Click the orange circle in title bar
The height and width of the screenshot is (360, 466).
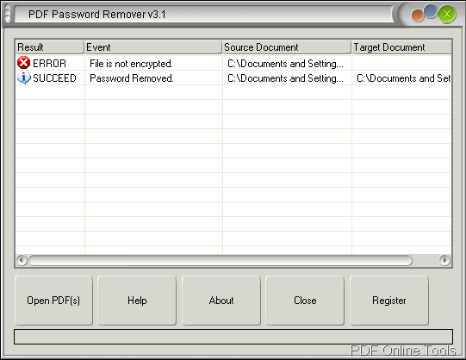click(x=417, y=16)
